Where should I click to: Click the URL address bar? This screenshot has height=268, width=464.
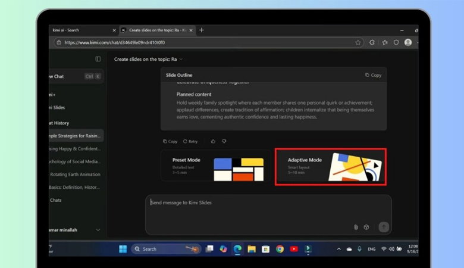(207, 42)
